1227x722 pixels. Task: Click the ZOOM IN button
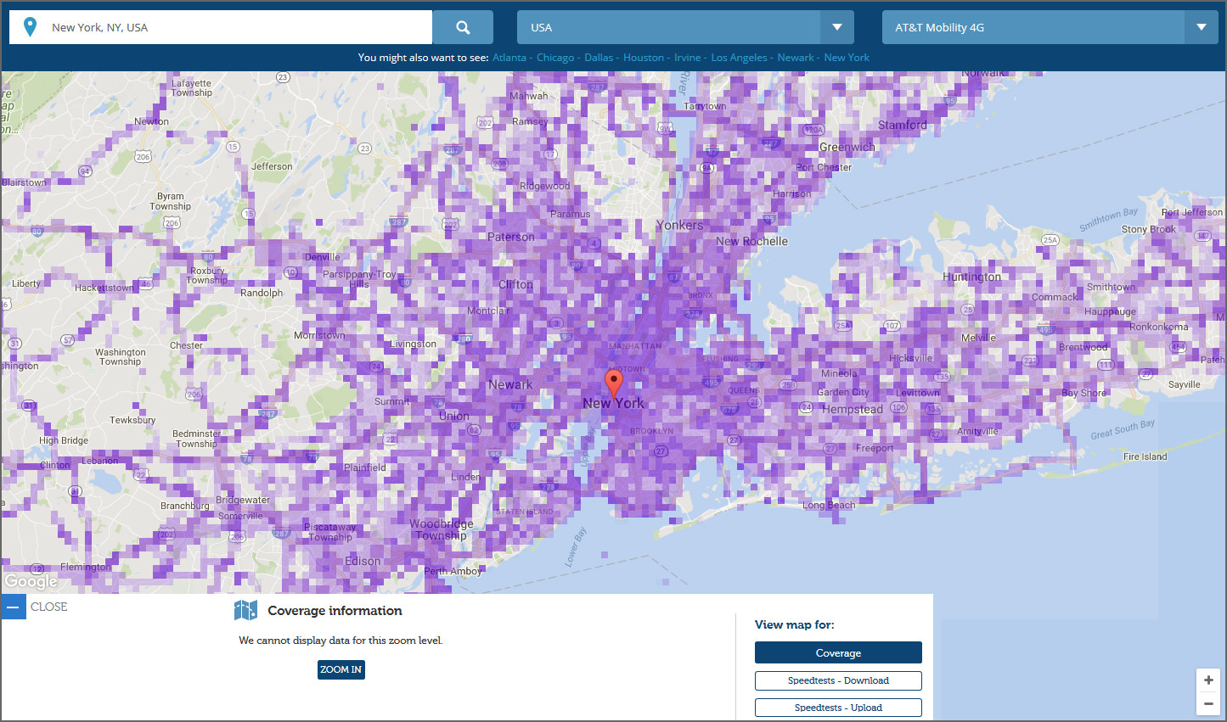(341, 669)
